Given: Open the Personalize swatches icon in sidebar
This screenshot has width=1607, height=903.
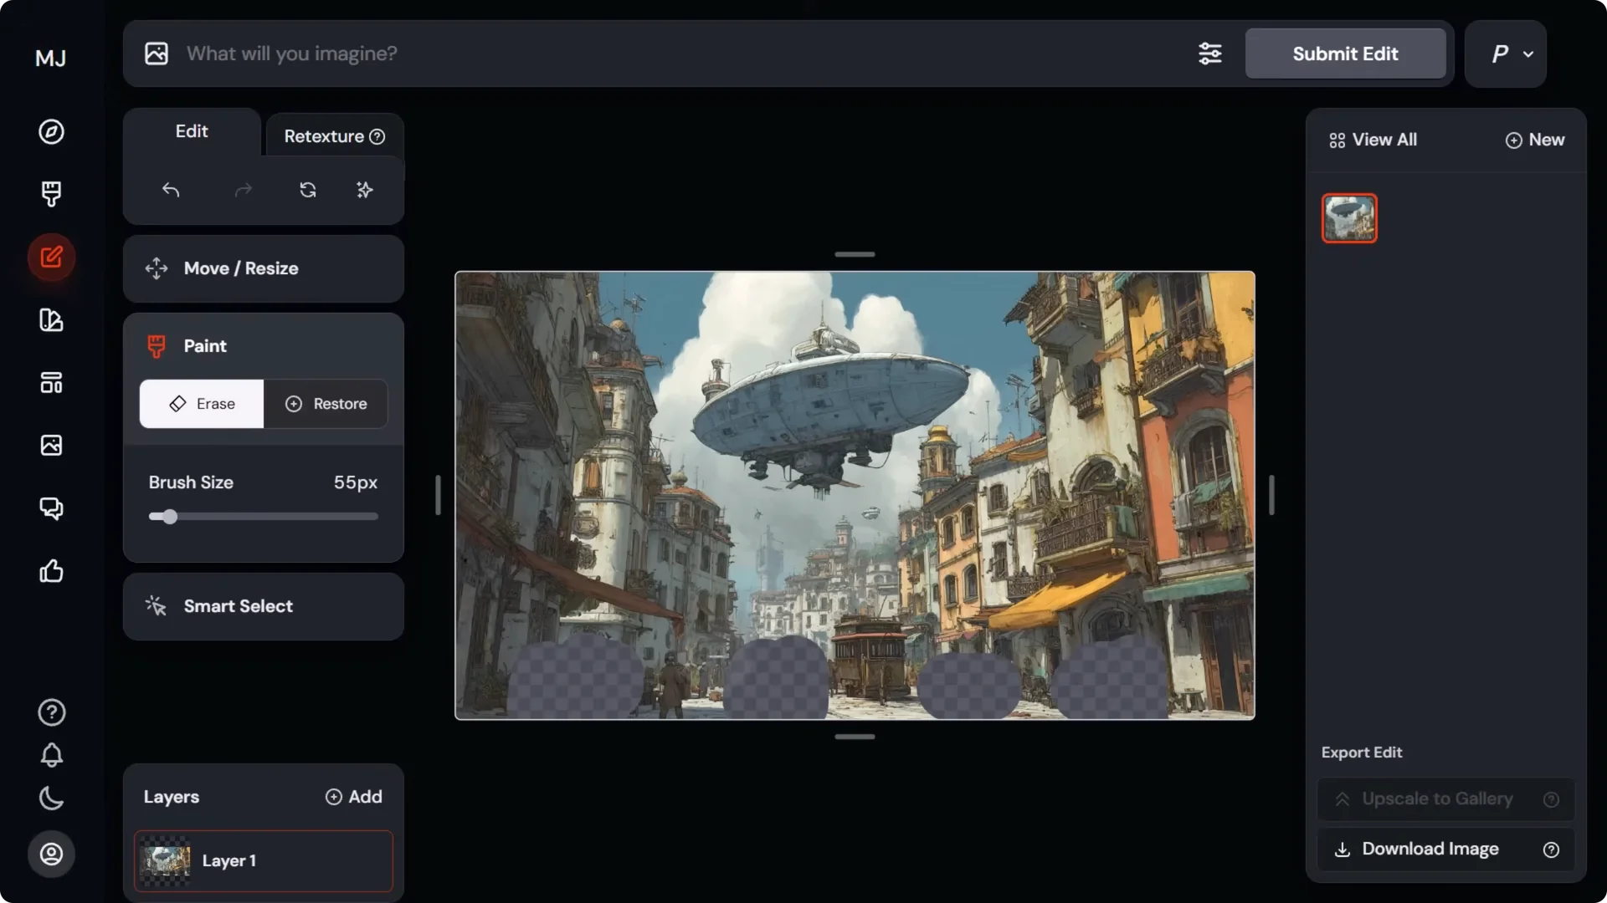Looking at the screenshot, I should pos(51,320).
